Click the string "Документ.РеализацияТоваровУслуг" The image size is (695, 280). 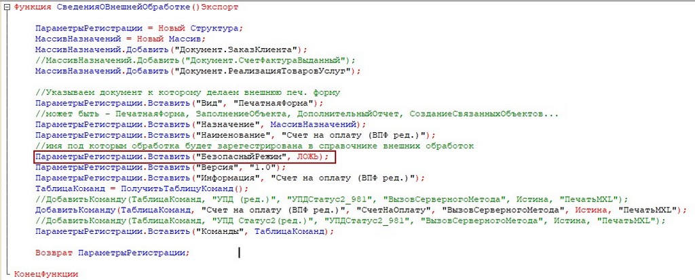[x=263, y=71]
